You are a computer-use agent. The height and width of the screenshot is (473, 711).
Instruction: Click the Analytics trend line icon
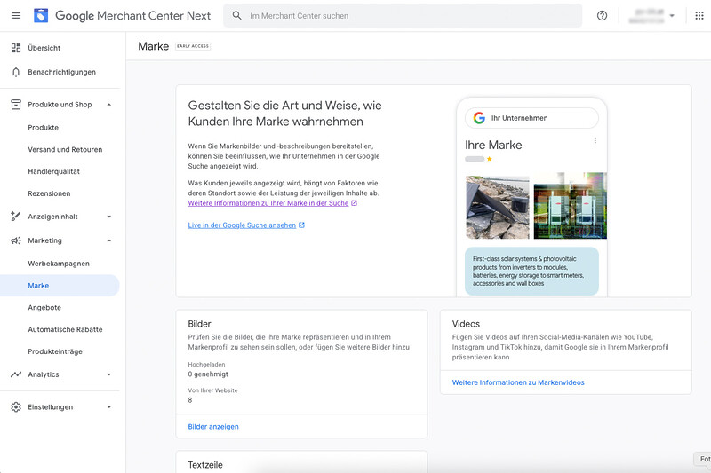click(x=16, y=374)
